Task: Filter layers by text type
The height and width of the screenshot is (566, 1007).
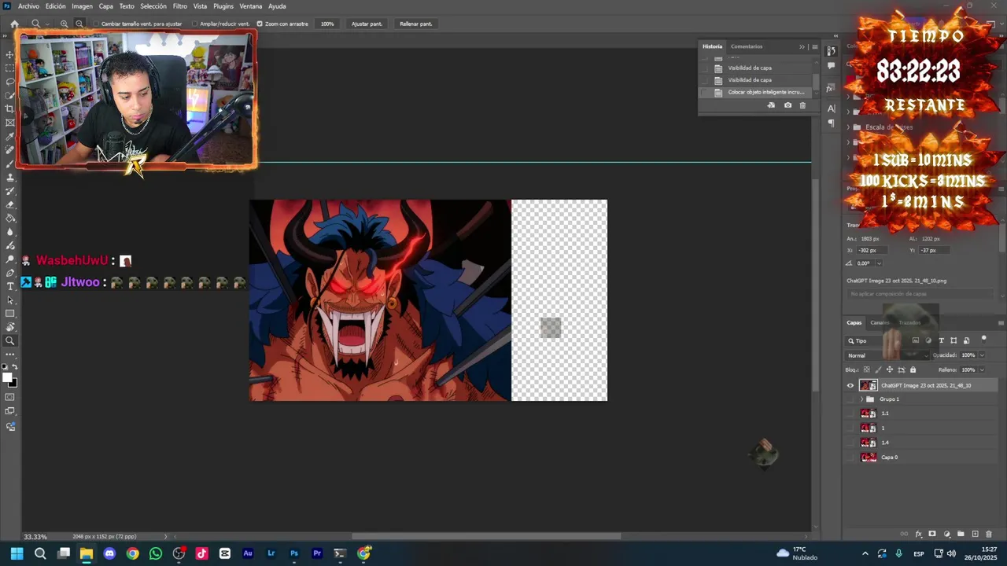Action: coord(941,340)
